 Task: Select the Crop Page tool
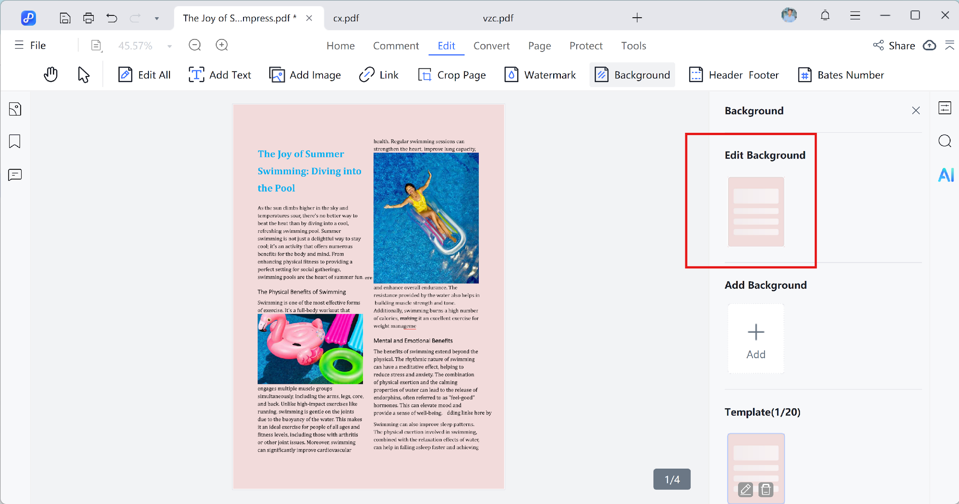tap(451, 74)
